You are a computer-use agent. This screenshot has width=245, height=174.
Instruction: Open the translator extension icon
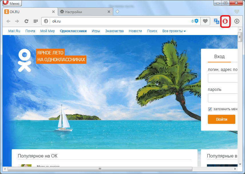[216, 21]
